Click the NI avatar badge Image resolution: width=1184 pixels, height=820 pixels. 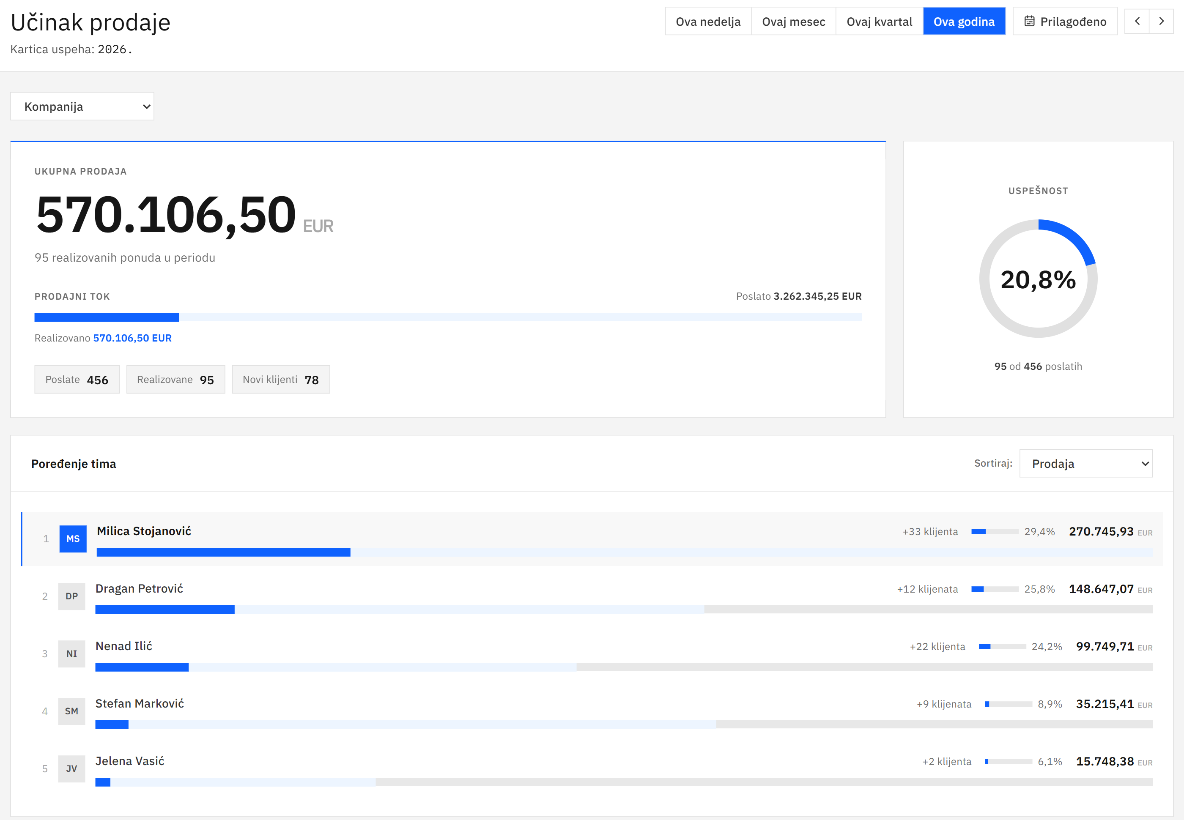71,653
